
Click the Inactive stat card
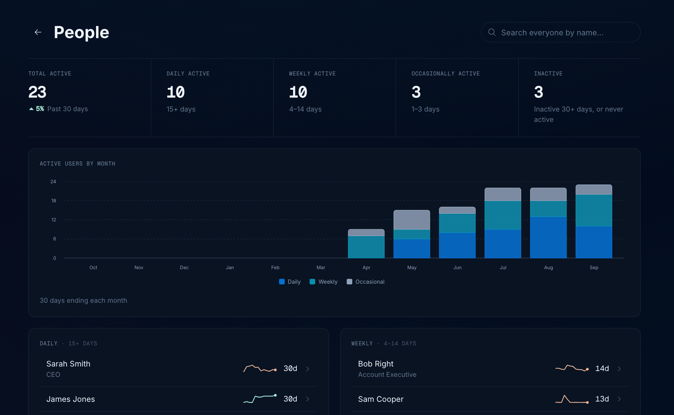coord(580,98)
